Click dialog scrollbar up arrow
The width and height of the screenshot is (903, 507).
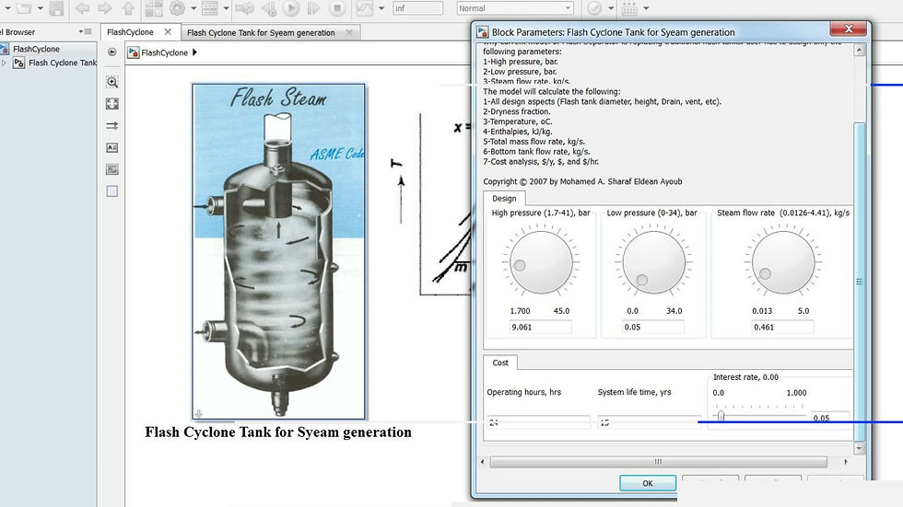click(x=859, y=50)
